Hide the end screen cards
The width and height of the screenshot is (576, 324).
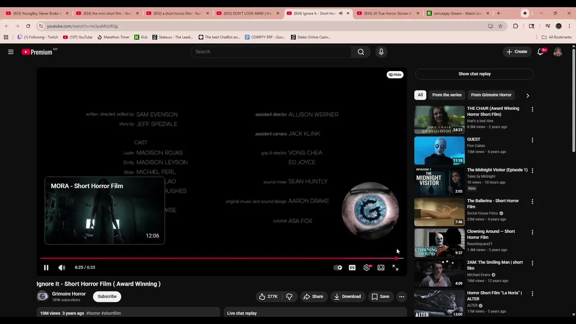click(395, 75)
